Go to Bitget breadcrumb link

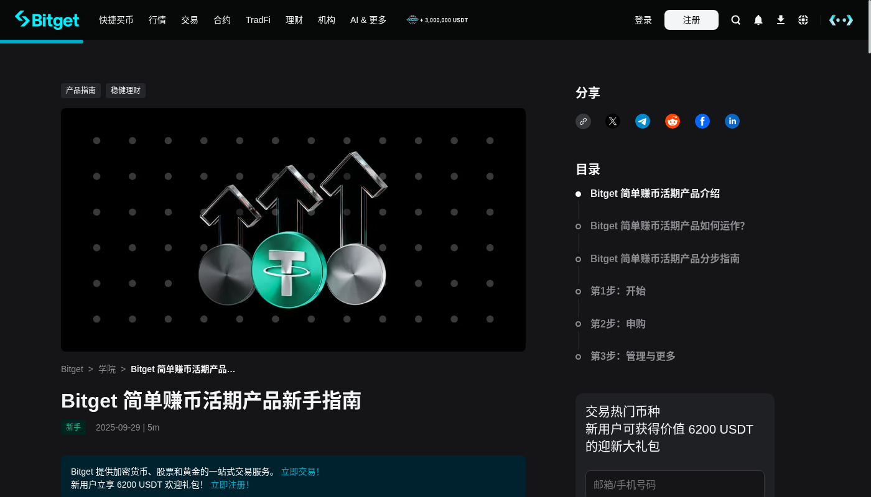point(72,369)
